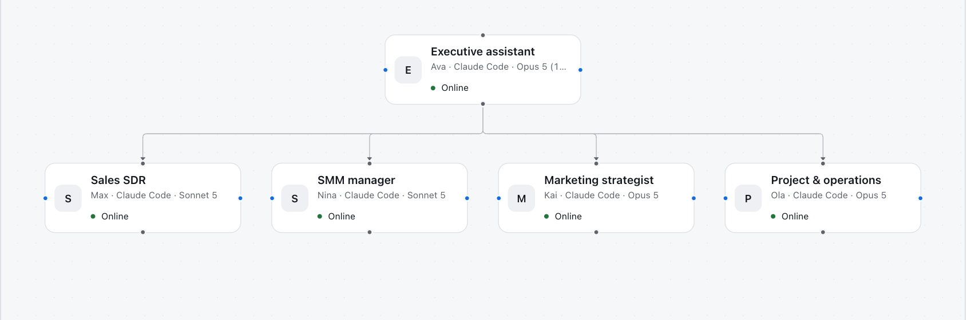Click the M avatar on Marketing strategist card
The image size is (967, 320).
click(x=521, y=198)
